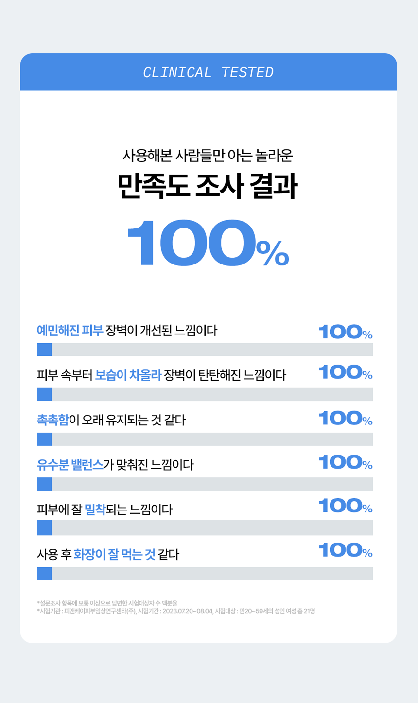
Task: Click the '만족도 조사 결과' headline
Action: (x=208, y=186)
